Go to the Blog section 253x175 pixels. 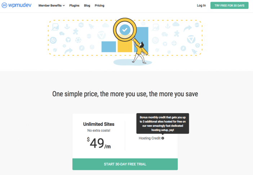point(87,5)
